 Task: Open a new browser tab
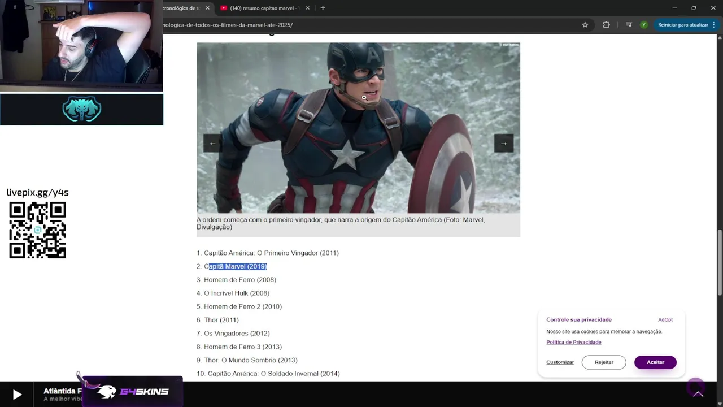point(323,8)
